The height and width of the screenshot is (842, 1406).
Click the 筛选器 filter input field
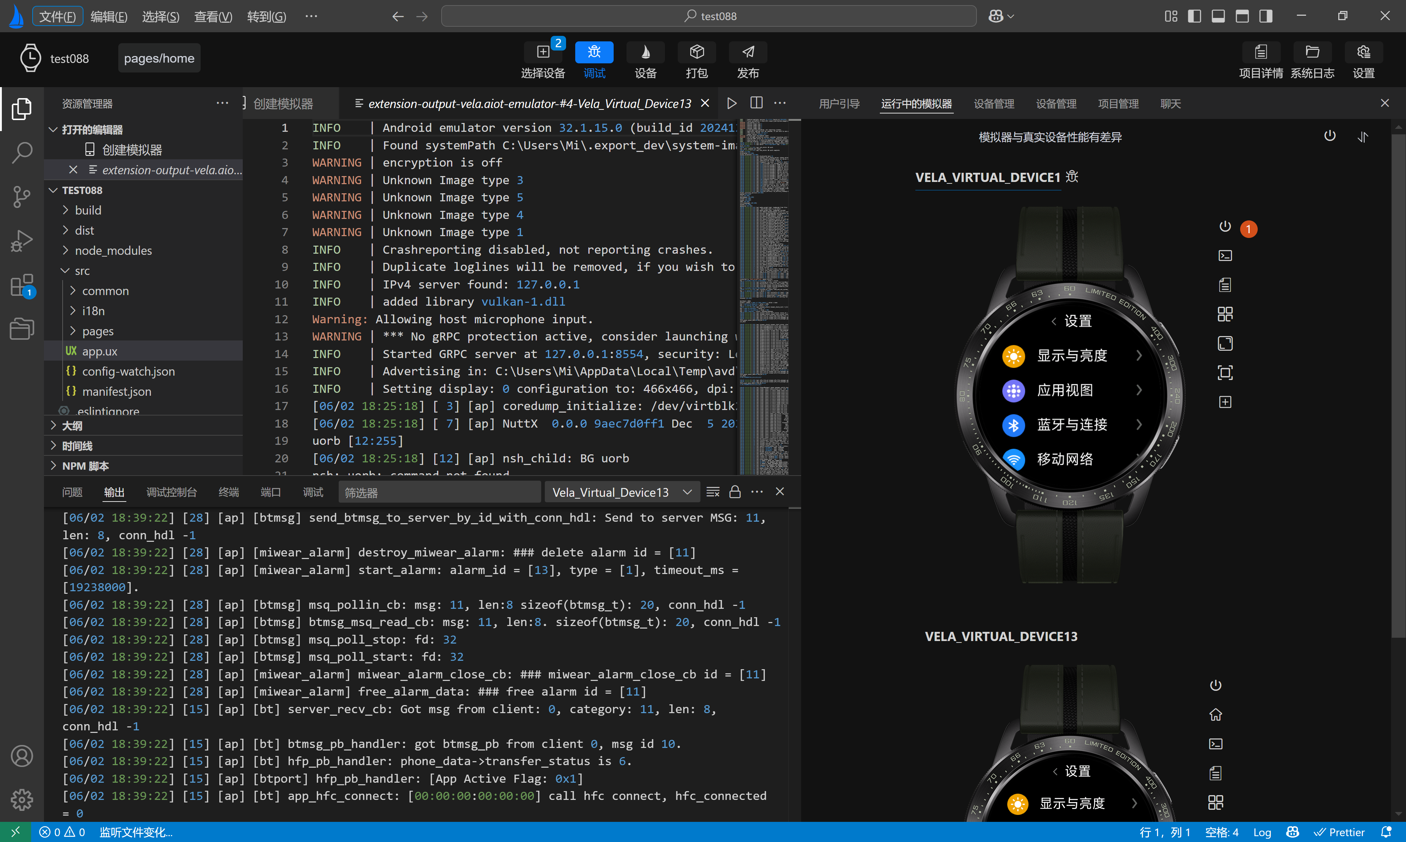(x=439, y=492)
